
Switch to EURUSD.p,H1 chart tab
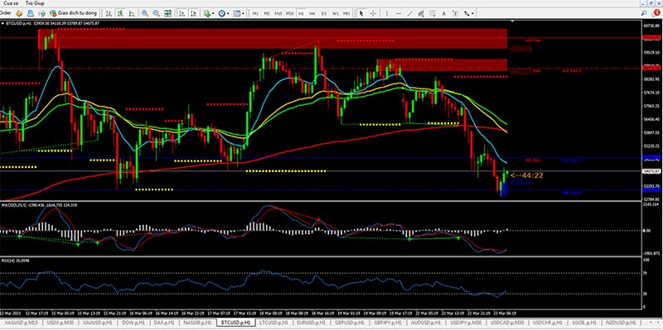click(312, 323)
